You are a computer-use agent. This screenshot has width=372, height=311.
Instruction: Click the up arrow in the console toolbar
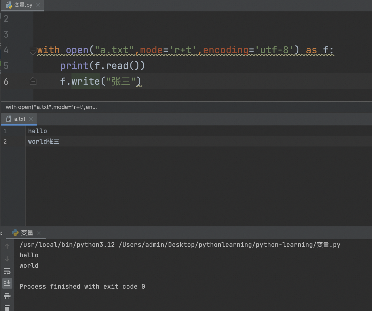pyautogui.click(x=7, y=246)
